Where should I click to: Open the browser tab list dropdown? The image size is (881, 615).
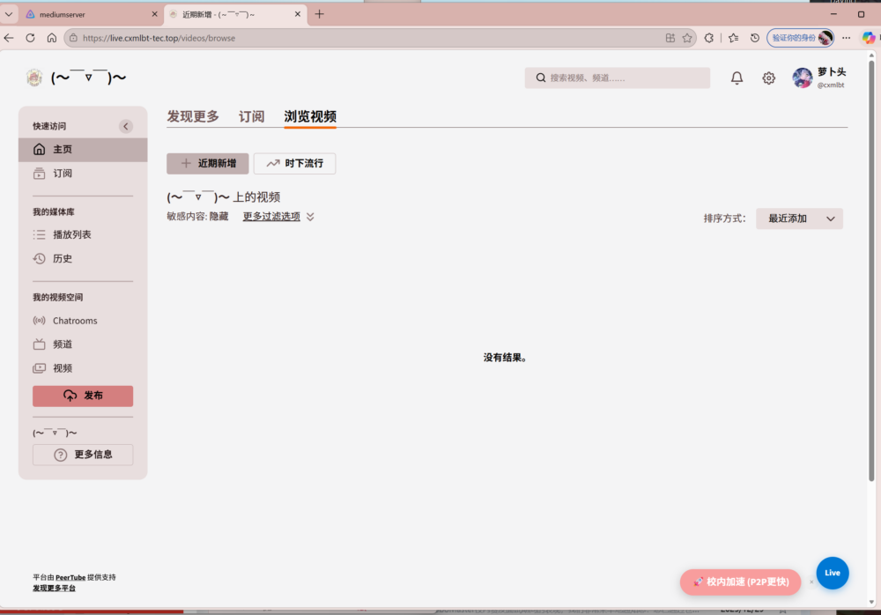tap(9, 14)
